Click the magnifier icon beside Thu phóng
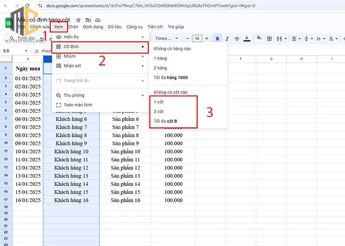 point(59,95)
